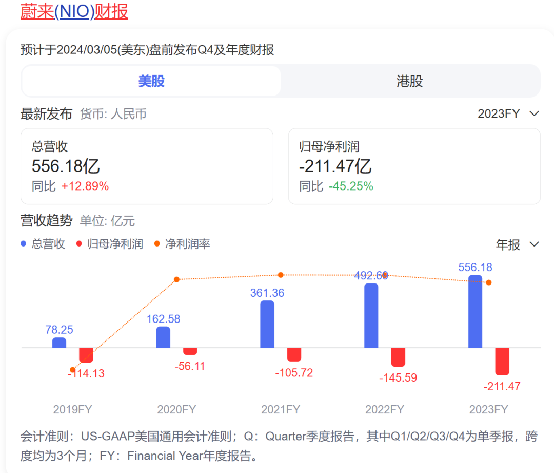Toggle the 归母净利润 legend item
This screenshot has height=473, width=554.
(x=110, y=244)
